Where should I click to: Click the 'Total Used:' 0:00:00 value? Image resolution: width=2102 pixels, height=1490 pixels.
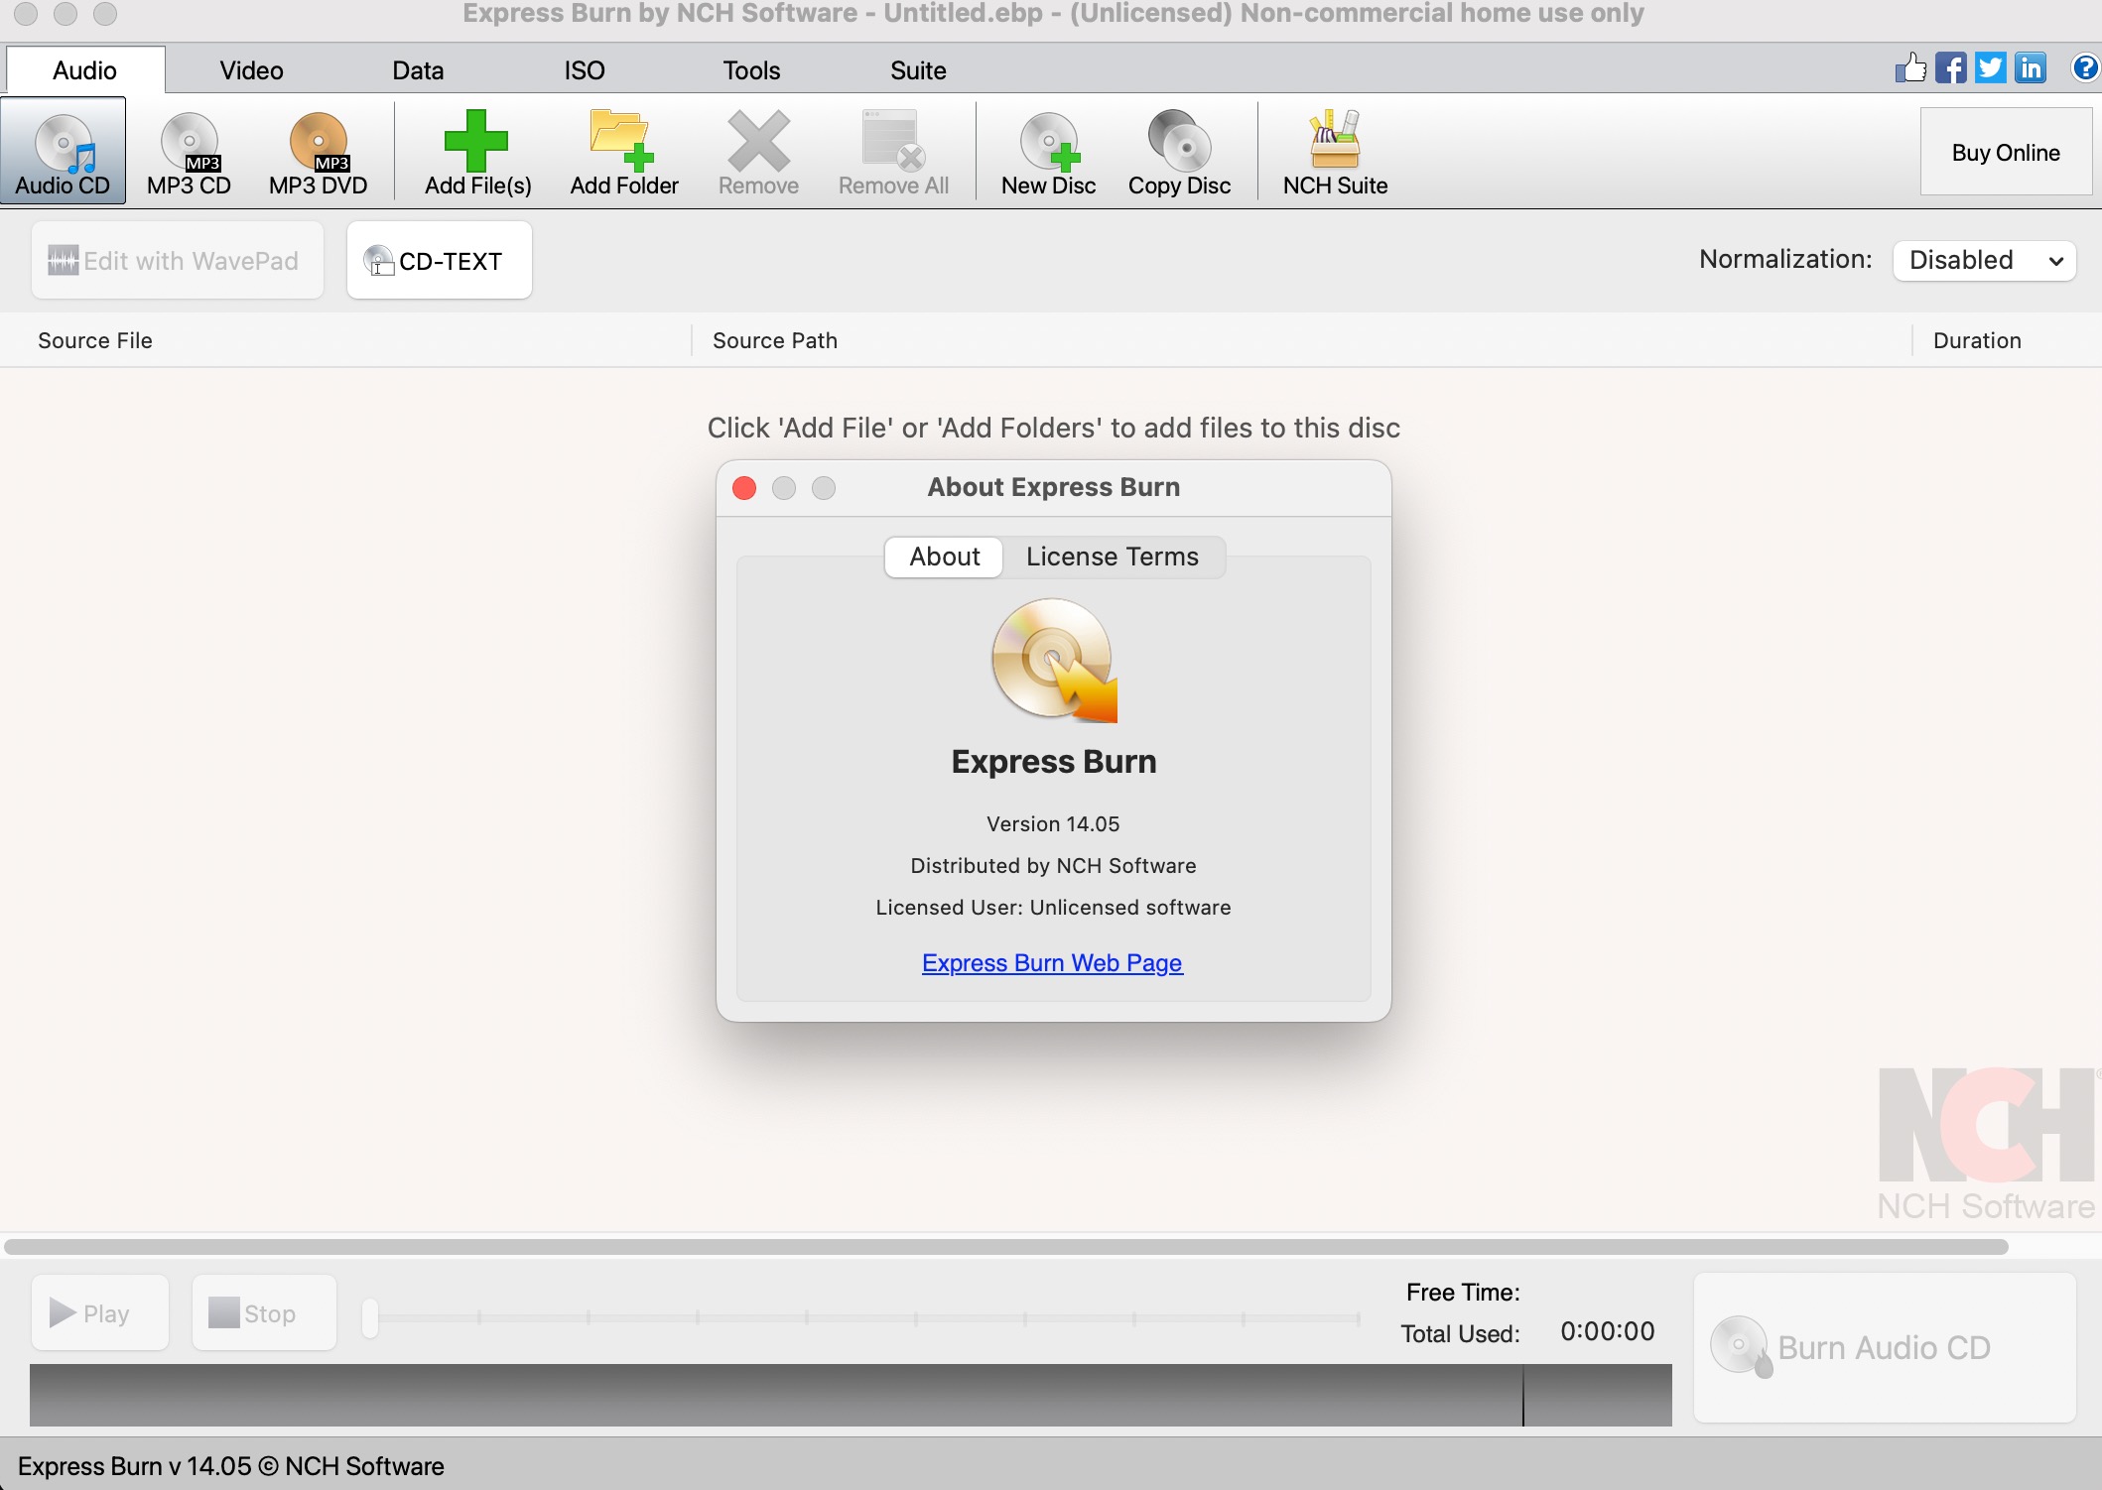click(1607, 1331)
